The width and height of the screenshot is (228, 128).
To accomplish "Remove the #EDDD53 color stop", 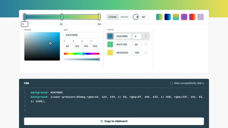I will point(145,53).
